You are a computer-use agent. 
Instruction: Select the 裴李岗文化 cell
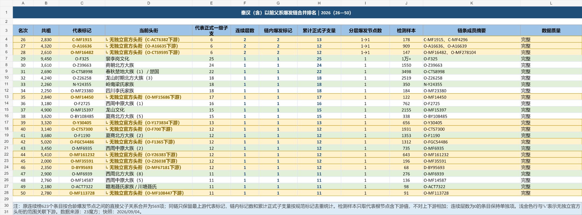click(x=148, y=59)
